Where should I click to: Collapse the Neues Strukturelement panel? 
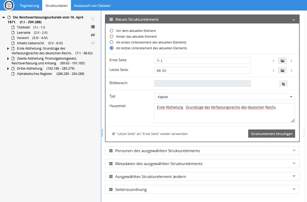click(294, 20)
